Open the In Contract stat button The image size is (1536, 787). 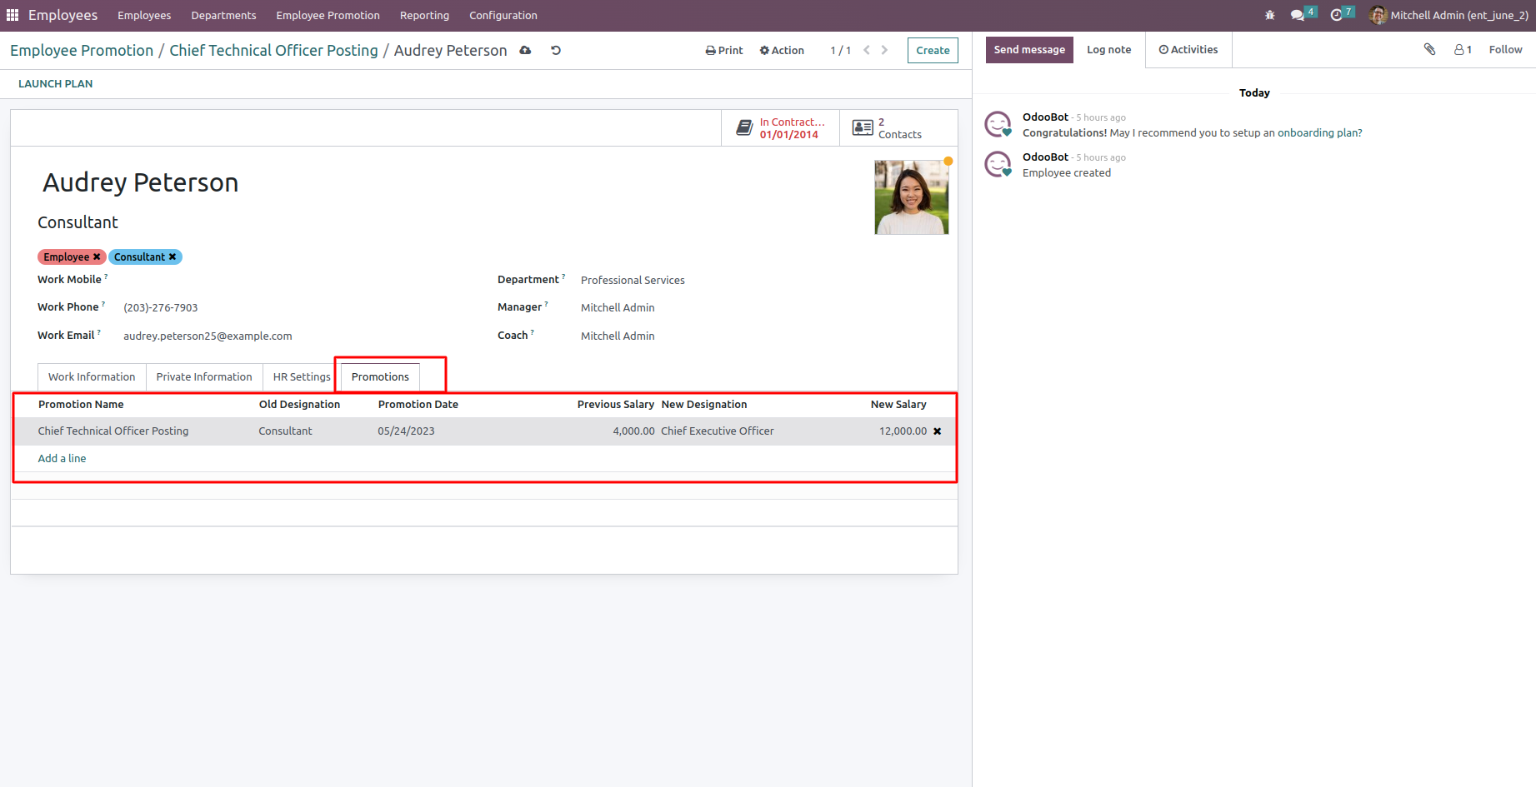coord(780,128)
